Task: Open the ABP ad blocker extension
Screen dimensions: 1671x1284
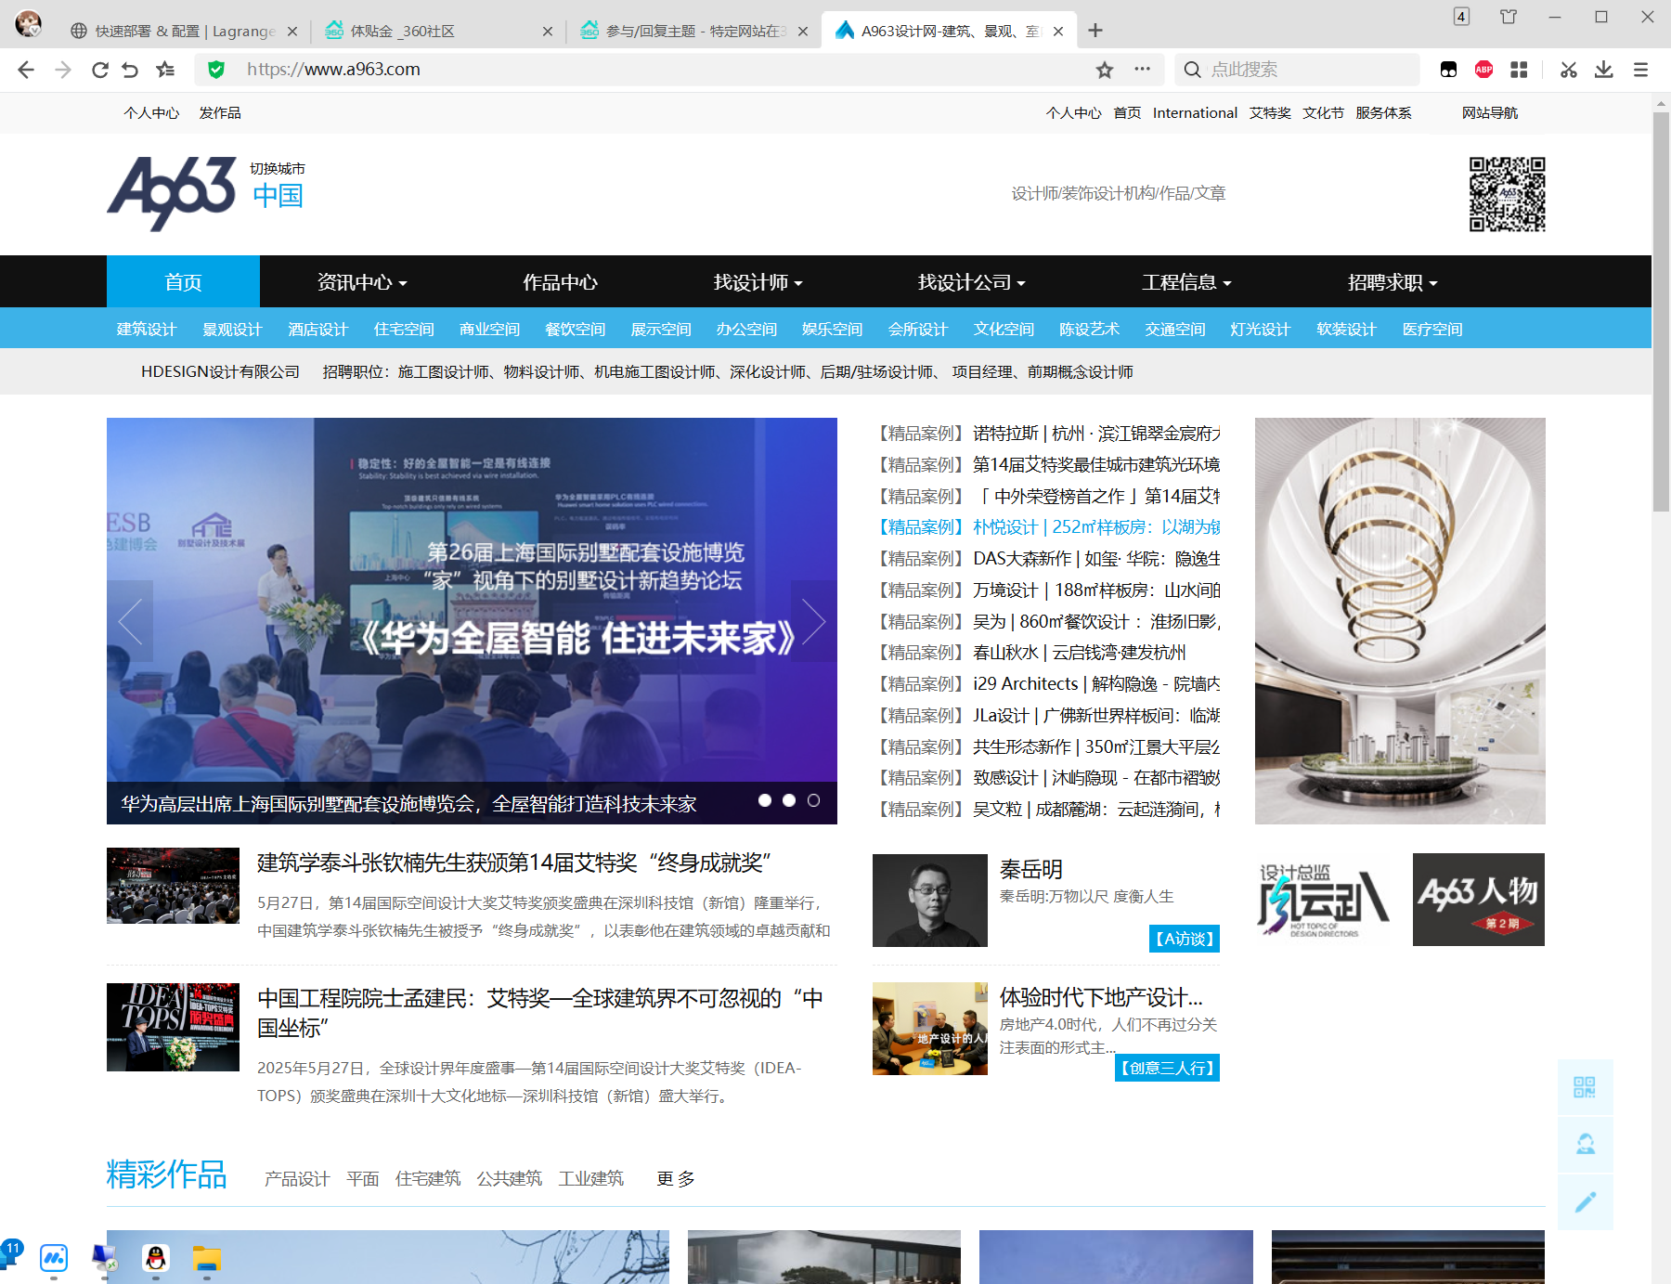Action: [1483, 69]
